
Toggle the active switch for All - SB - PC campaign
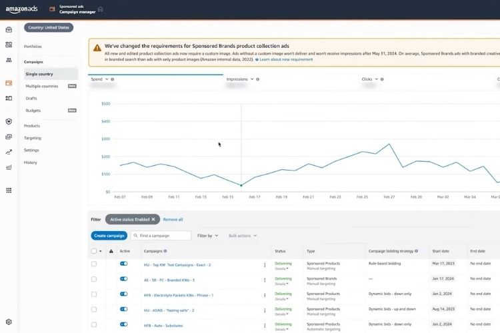coord(124,279)
